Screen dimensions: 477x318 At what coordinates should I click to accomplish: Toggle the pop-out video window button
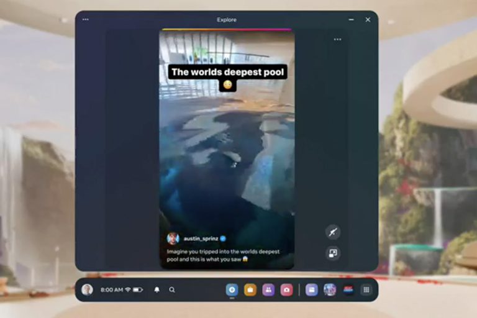tap(333, 253)
